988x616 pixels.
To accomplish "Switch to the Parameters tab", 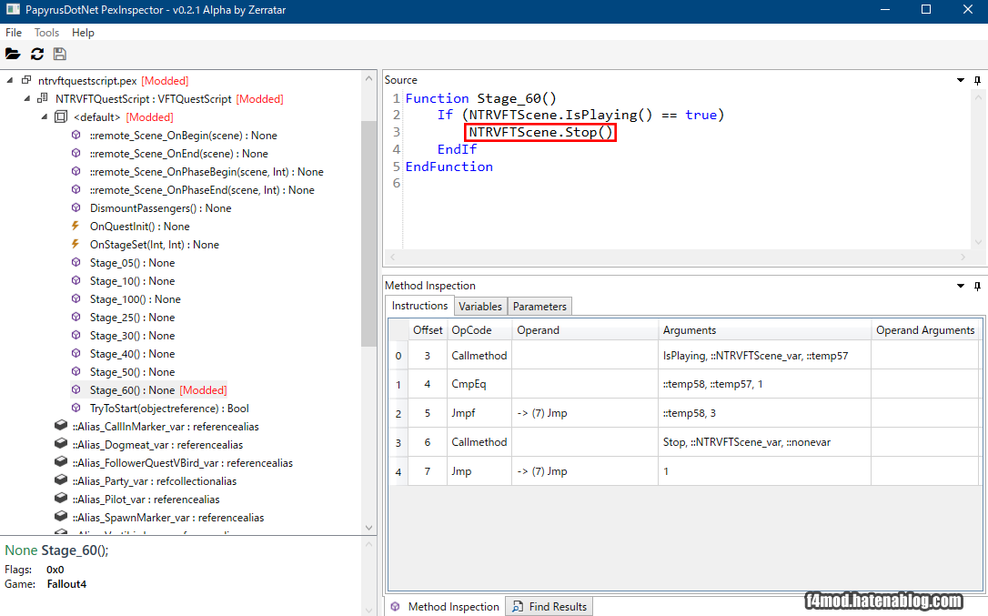I will pos(539,307).
